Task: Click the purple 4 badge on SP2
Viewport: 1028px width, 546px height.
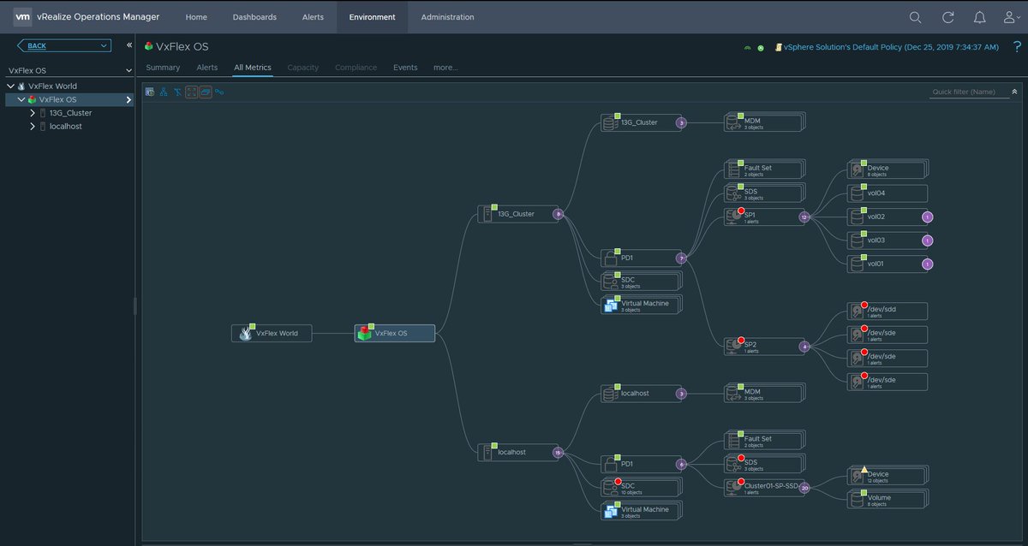Action: (x=804, y=347)
